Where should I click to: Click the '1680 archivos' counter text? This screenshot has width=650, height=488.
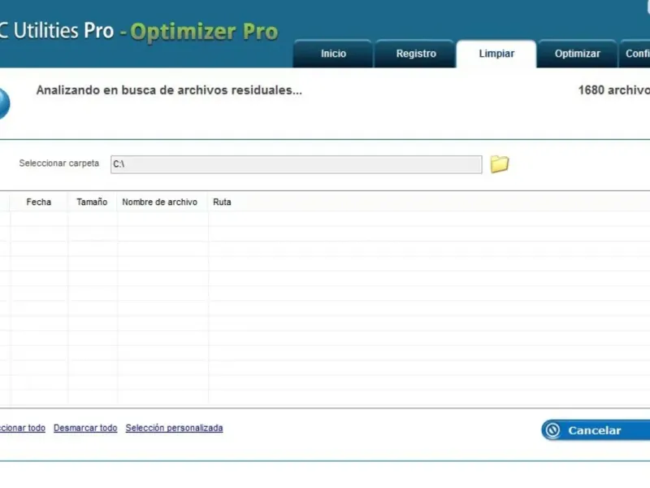tap(614, 90)
